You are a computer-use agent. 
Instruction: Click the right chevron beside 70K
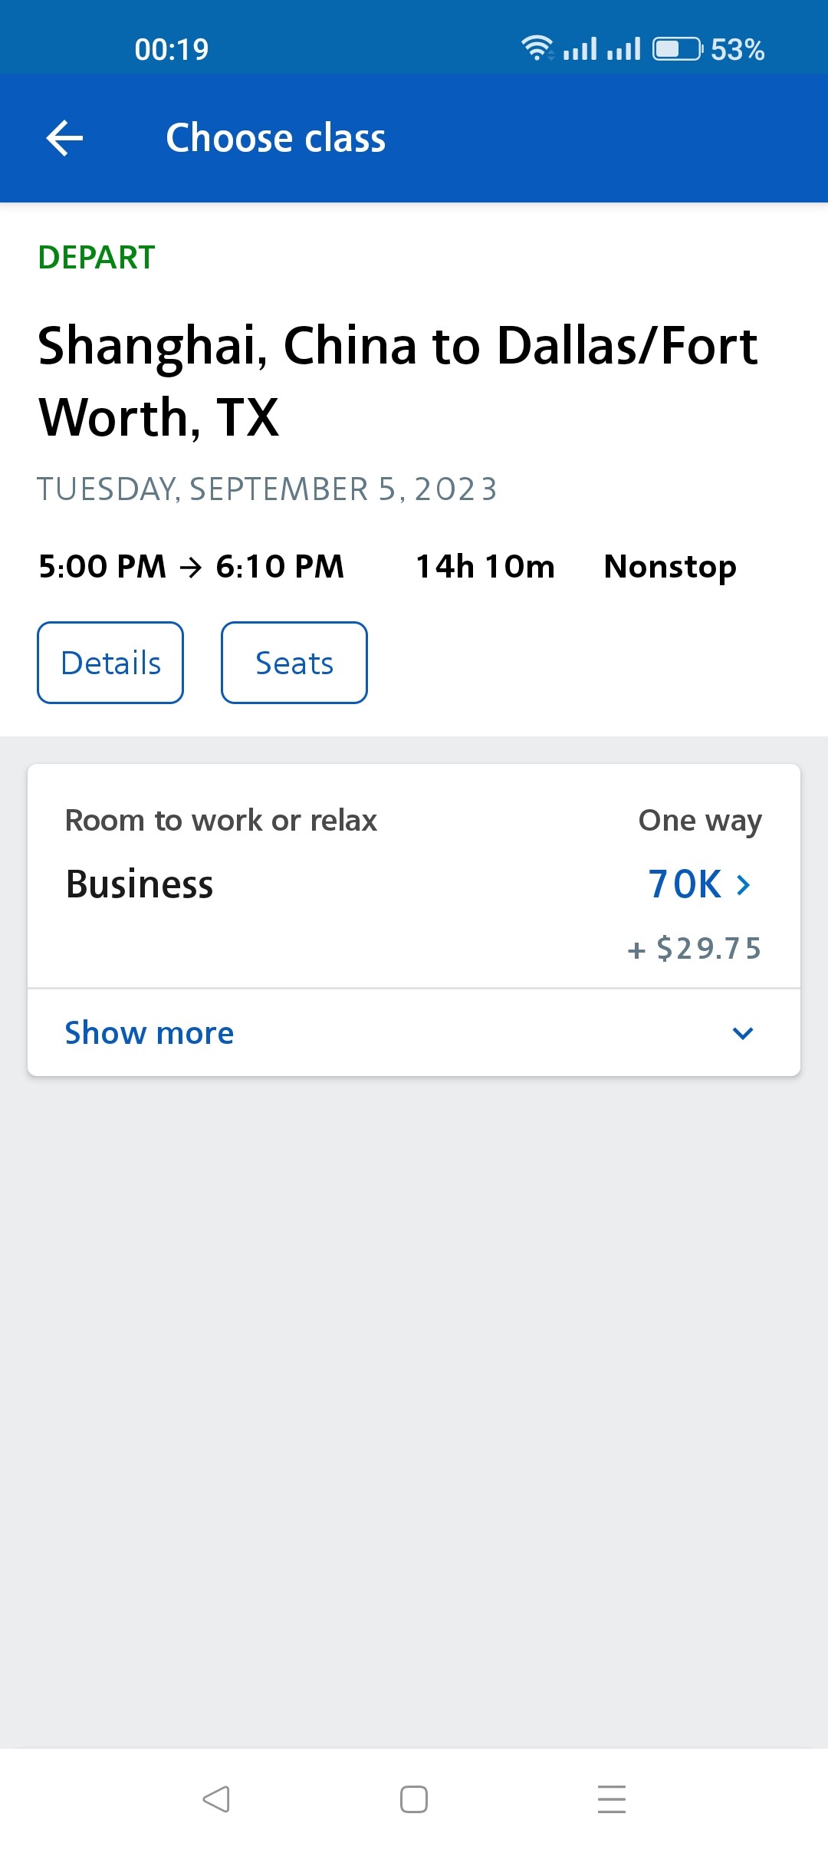(x=743, y=885)
